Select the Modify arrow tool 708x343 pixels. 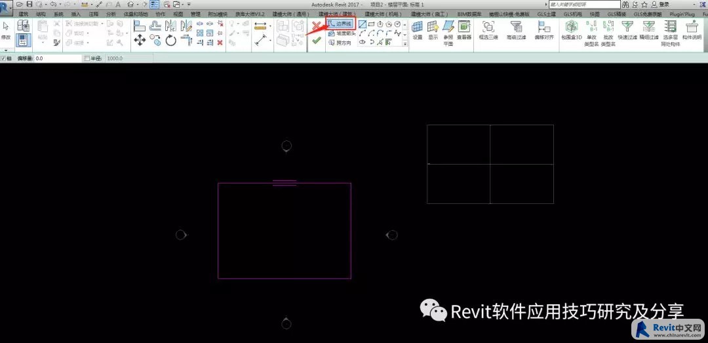coord(5,27)
